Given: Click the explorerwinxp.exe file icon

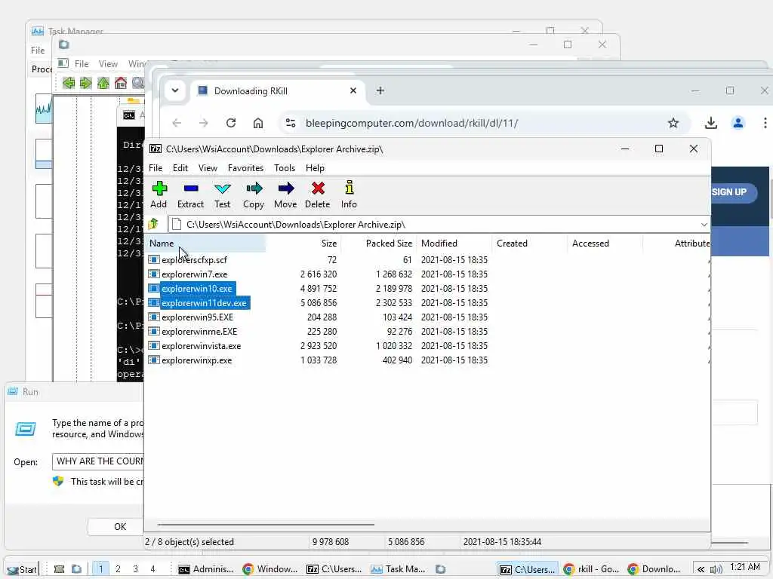Looking at the screenshot, I should (154, 360).
